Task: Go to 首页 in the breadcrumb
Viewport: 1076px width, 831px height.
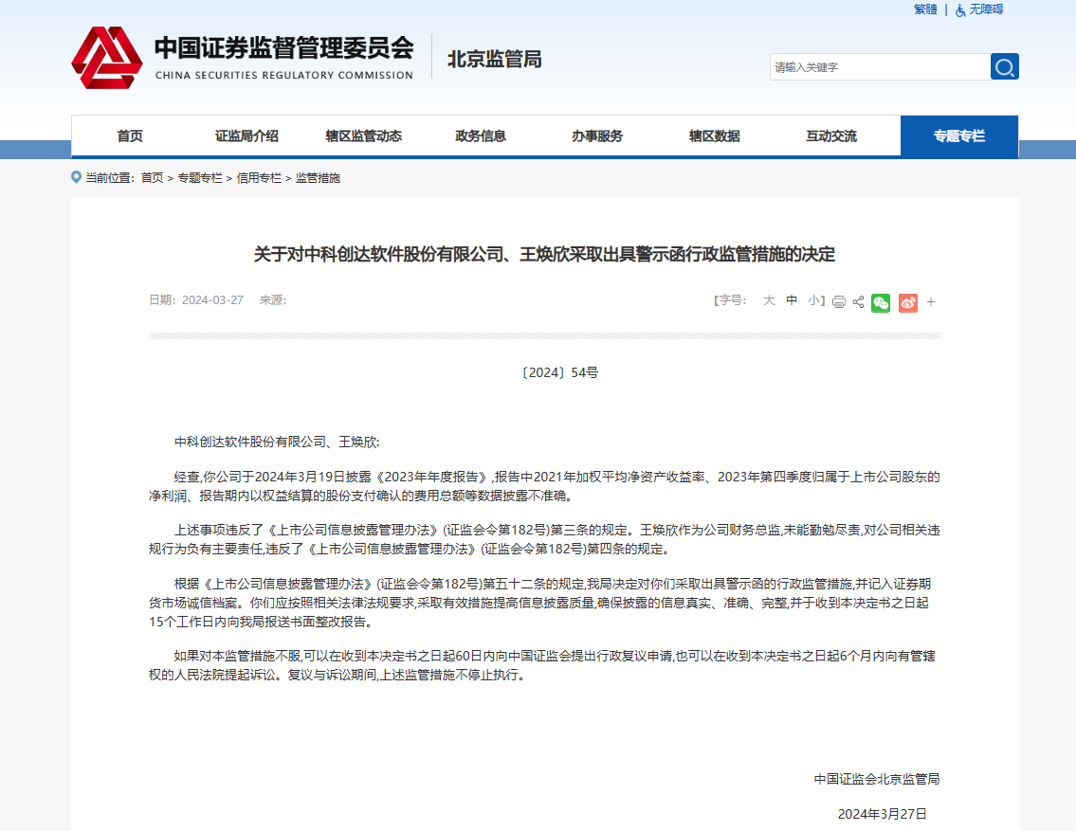Action: (153, 178)
